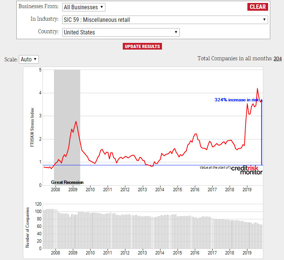This screenshot has width=284, height=260.
Task: Click the 'Country:' label
Action: click(48, 31)
